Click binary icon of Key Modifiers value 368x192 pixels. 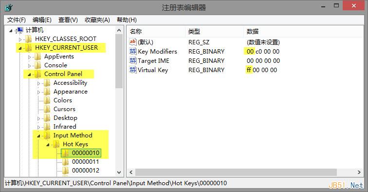(x=133, y=51)
